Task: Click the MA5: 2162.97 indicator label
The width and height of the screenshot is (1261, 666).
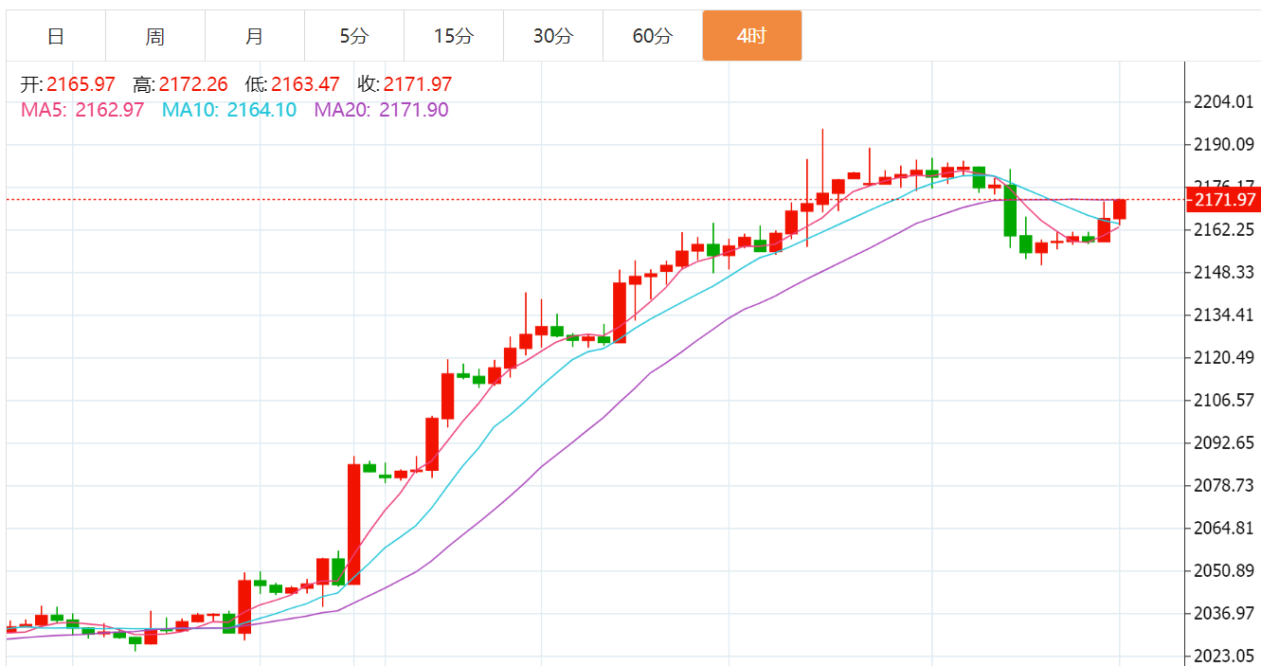Action: [82, 110]
